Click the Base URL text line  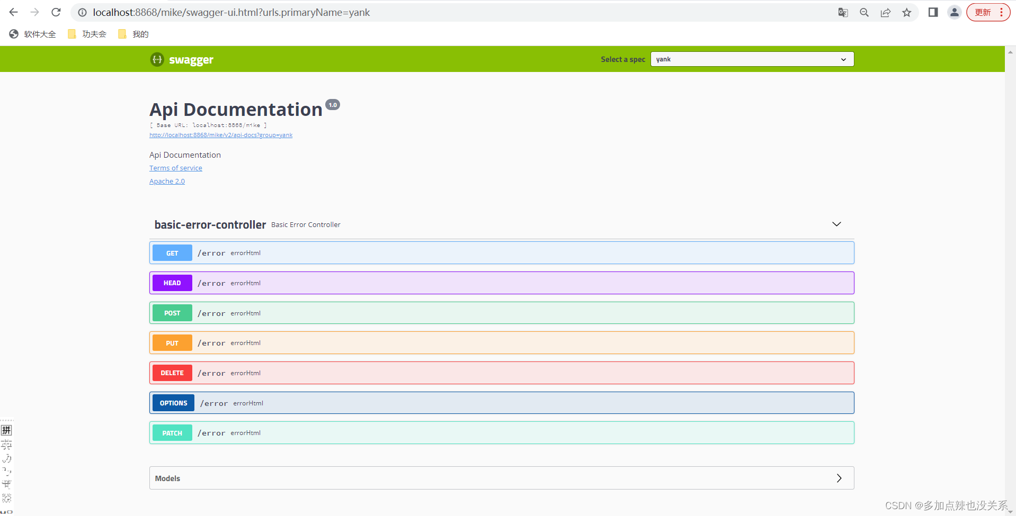[x=208, y=125]
